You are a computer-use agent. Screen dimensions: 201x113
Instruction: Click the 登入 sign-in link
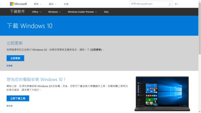click(x=177, y=4)
